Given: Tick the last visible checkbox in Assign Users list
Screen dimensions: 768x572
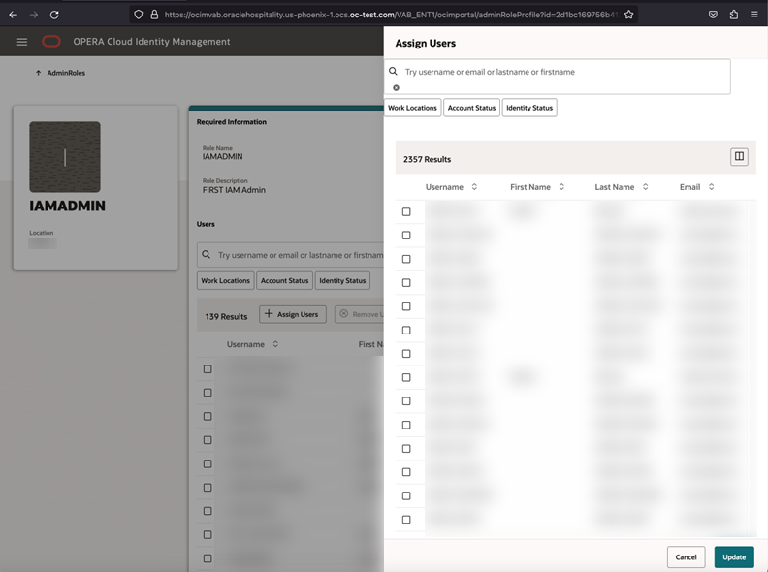Looking at the screenshot, I should pyautogui.click(x=406, y=520).
